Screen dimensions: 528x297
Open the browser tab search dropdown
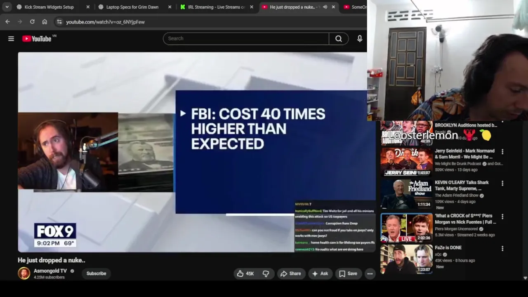click(7, 7)
